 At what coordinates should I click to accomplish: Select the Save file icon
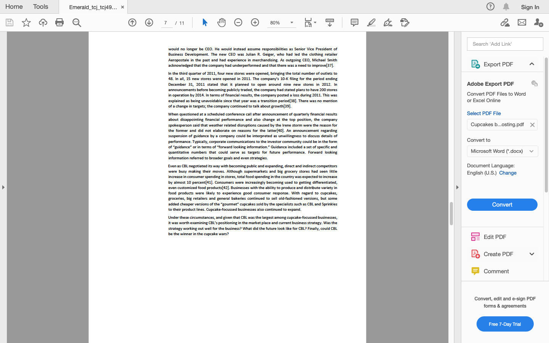click(9, 22)
